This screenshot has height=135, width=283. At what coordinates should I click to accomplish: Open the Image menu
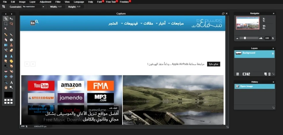(22, 2)
